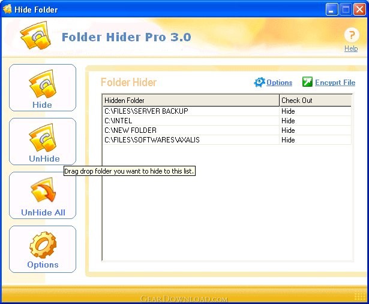Click the UnHide All arrow icon button
This screenshot has width=369, height=304.
pos(43,196)
